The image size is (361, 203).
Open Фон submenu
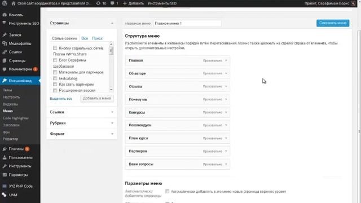pyautogui.click(x=6, y=132)
